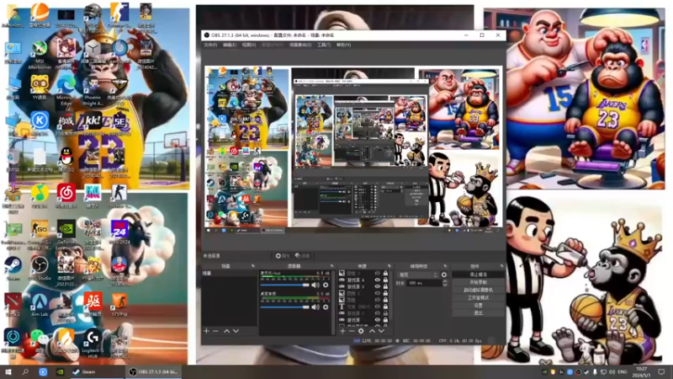Image resolution: width=673 pixels, height=379 pixels.
Task: Open 桌面音频 mixer gear settings
Action: tap(326, 307)
